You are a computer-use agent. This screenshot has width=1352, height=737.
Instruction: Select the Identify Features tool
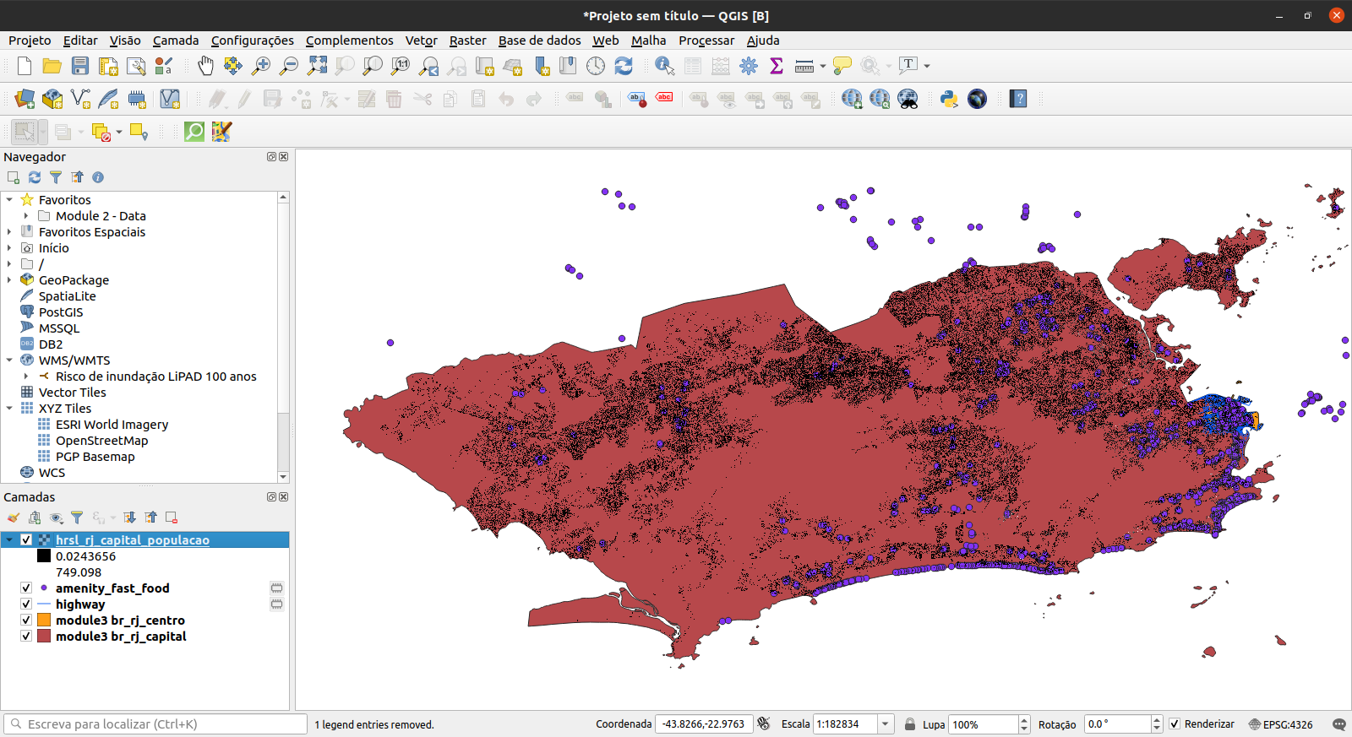(665, 66)
